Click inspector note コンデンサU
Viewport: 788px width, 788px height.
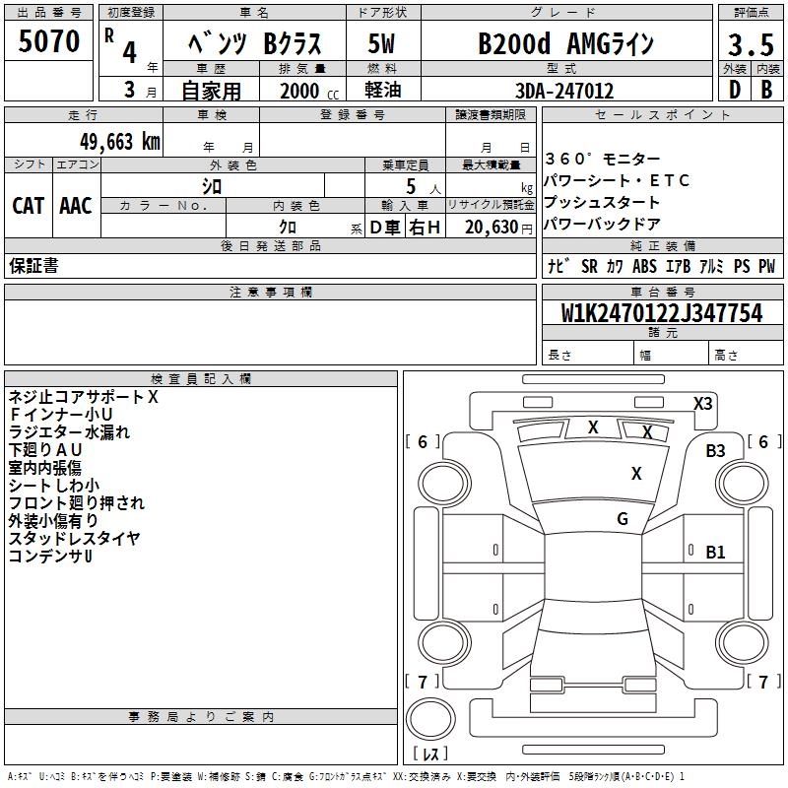pos(50,557)
